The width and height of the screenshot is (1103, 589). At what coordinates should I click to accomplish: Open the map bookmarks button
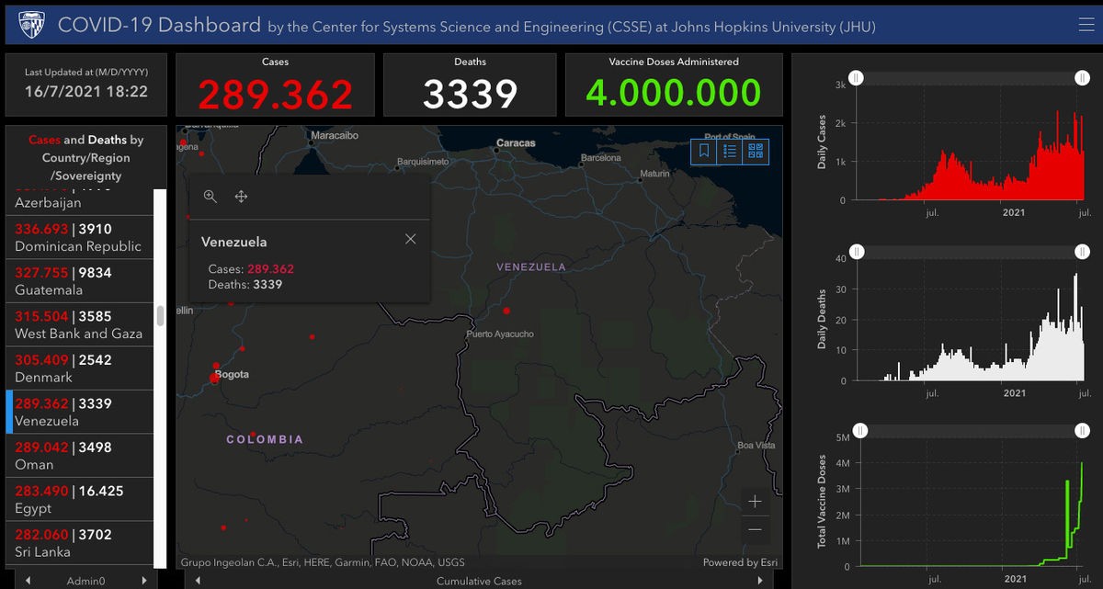point(704,152)
